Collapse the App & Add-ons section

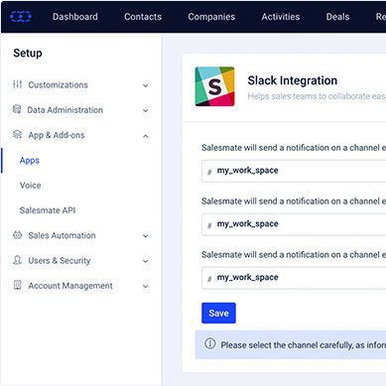145,136
